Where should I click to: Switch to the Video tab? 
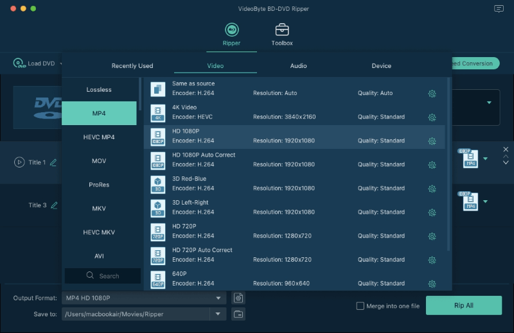215,65
